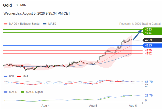Click the Aug 5 date axis label
163x110 pixels.
93,106
